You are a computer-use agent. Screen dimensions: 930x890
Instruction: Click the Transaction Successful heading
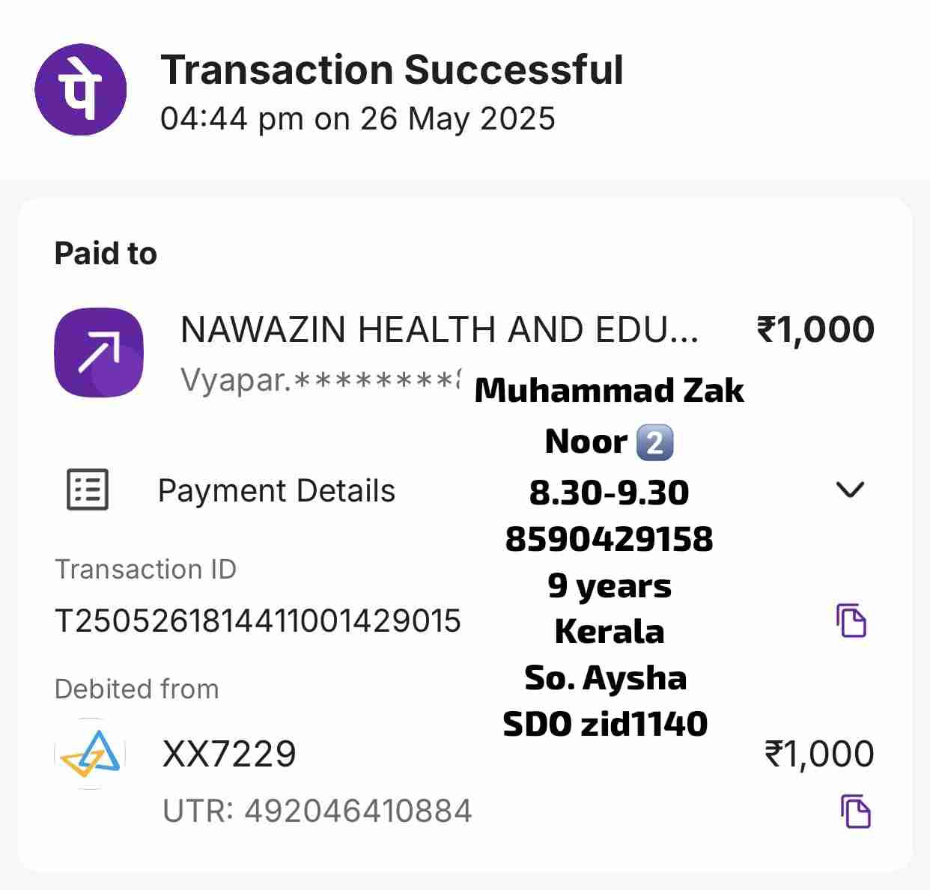pos(392,70)
